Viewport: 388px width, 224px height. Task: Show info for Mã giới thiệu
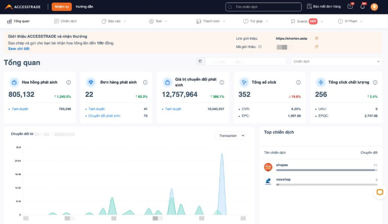click(x=260, y=47)
